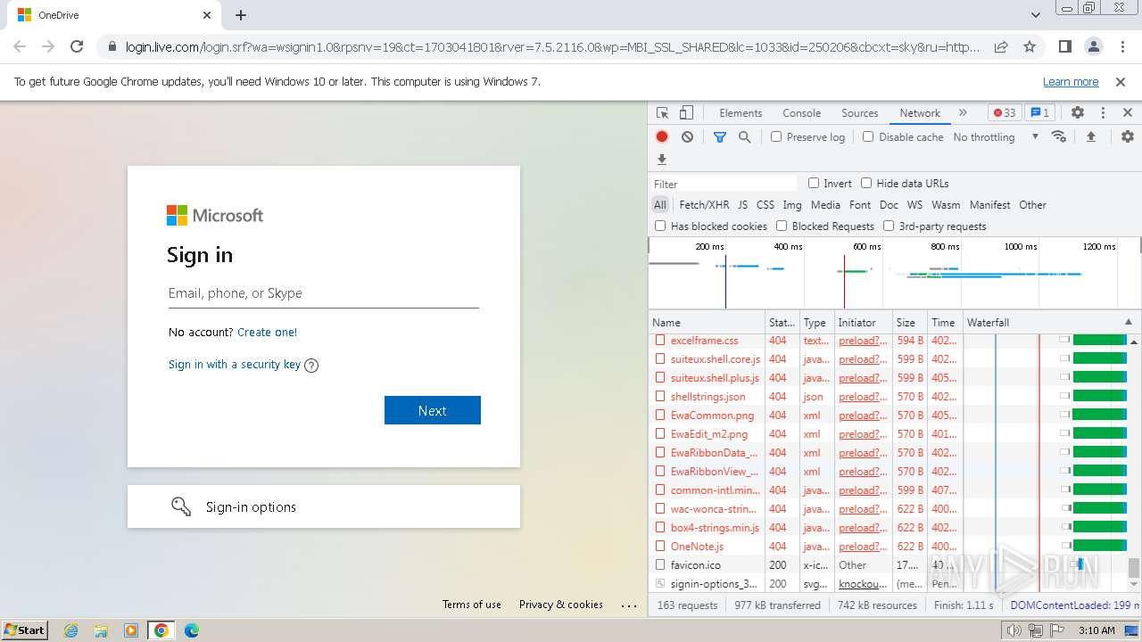Filter requests by Fetch/XHR

click(x=704, y=204)
